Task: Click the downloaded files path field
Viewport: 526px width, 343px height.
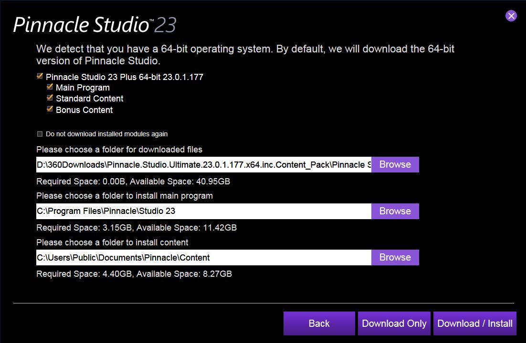Action: click(204, 164)
